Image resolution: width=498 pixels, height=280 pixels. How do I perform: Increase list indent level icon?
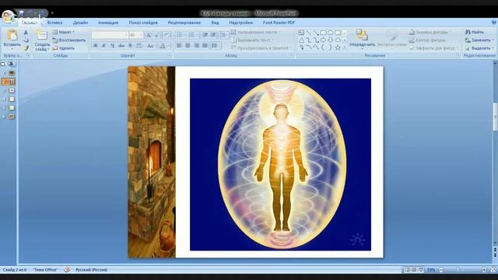(213, 35)
